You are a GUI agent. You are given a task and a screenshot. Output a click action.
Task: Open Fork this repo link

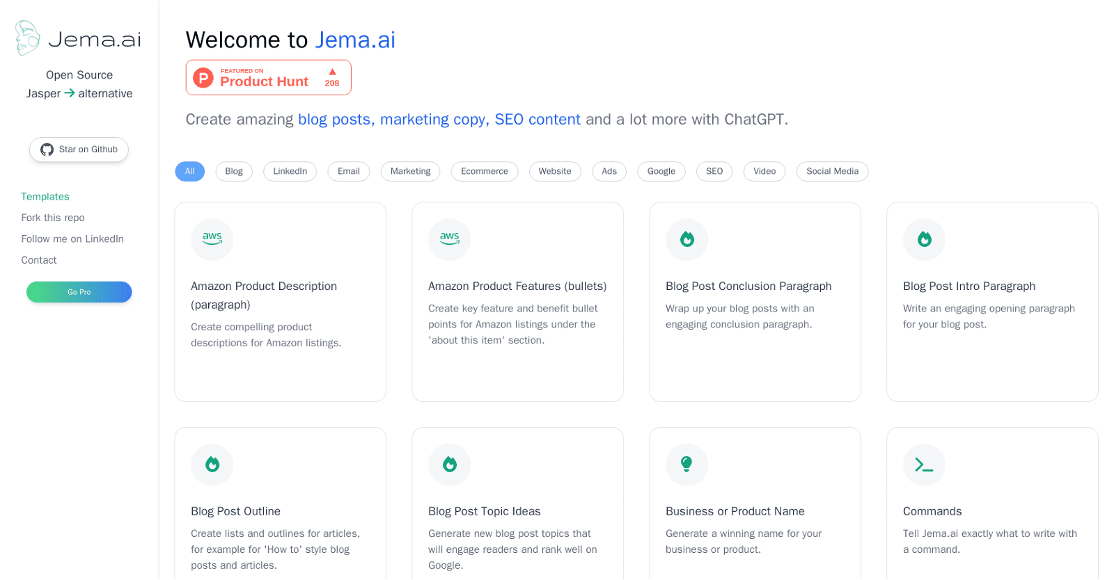tap(53, 218)
